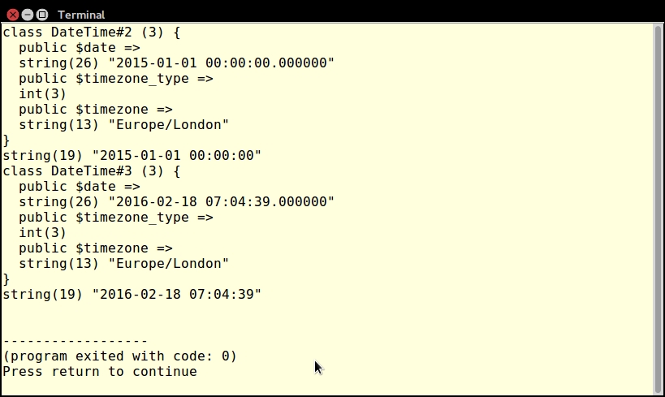Viewport: 665px width, 397px height.
Task: Click the vertical scrollbar in terminal
Action: coord(658,203)
